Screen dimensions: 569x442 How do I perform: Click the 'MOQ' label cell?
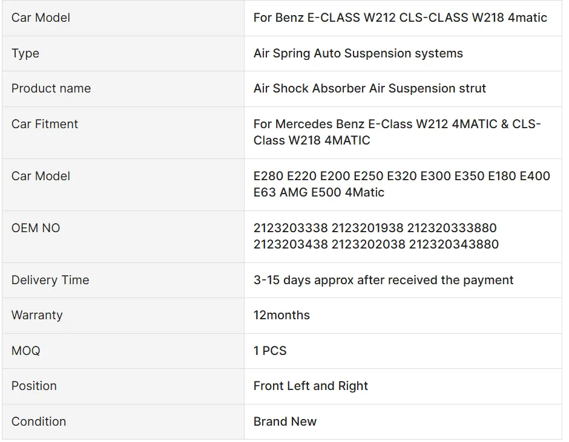tap(25, 351)
